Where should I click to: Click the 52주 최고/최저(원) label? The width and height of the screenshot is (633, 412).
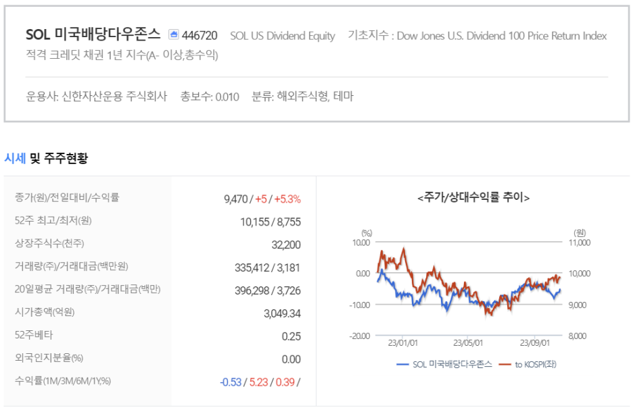pos(53,220)
